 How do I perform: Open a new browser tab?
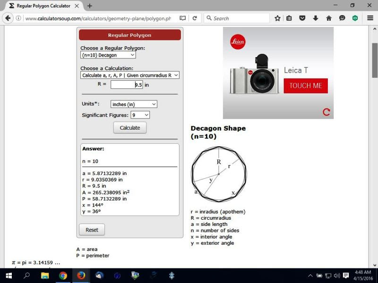(90, 6)
